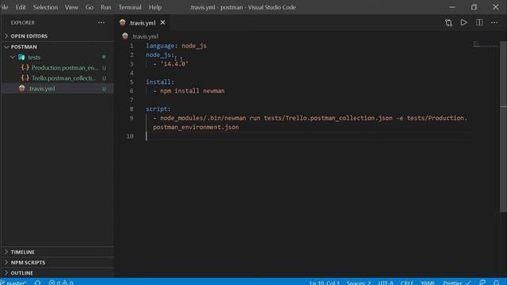Change the CRLF end of line sequence
507x285 pixels.
(406, 283)
